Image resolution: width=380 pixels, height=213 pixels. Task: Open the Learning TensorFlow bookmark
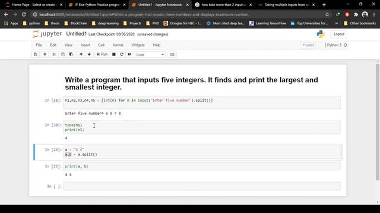[268, 24]
